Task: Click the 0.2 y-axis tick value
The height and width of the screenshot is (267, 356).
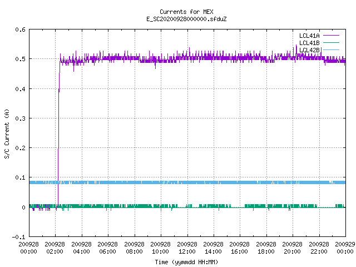Action: pos(20,148)
